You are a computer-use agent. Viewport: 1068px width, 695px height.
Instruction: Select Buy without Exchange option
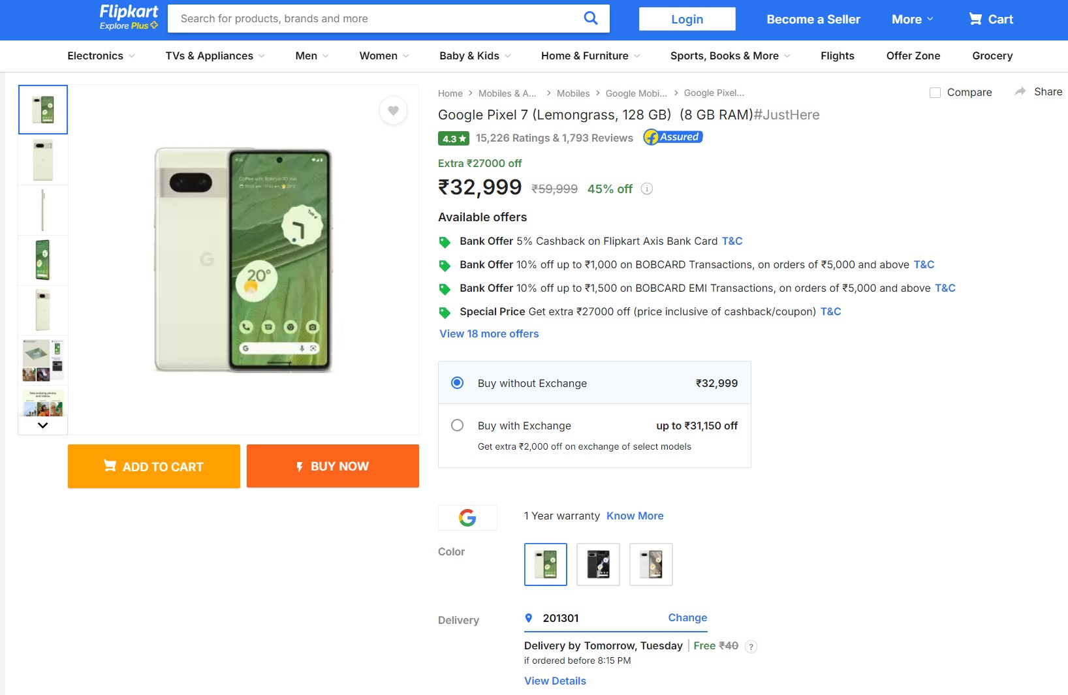(458, 383)
